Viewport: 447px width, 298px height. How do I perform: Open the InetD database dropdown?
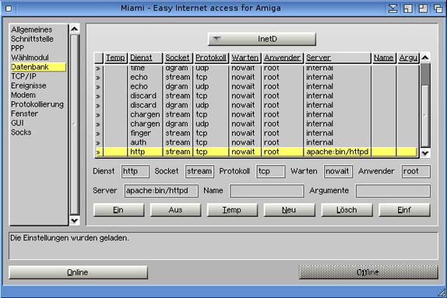(x=262, y=39)
